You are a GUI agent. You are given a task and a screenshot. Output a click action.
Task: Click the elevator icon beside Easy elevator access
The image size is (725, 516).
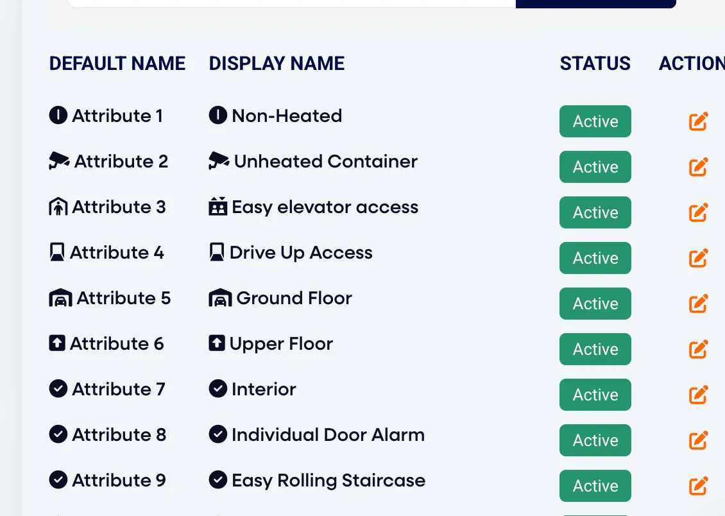pyautogui.click(x=217, y=206)
